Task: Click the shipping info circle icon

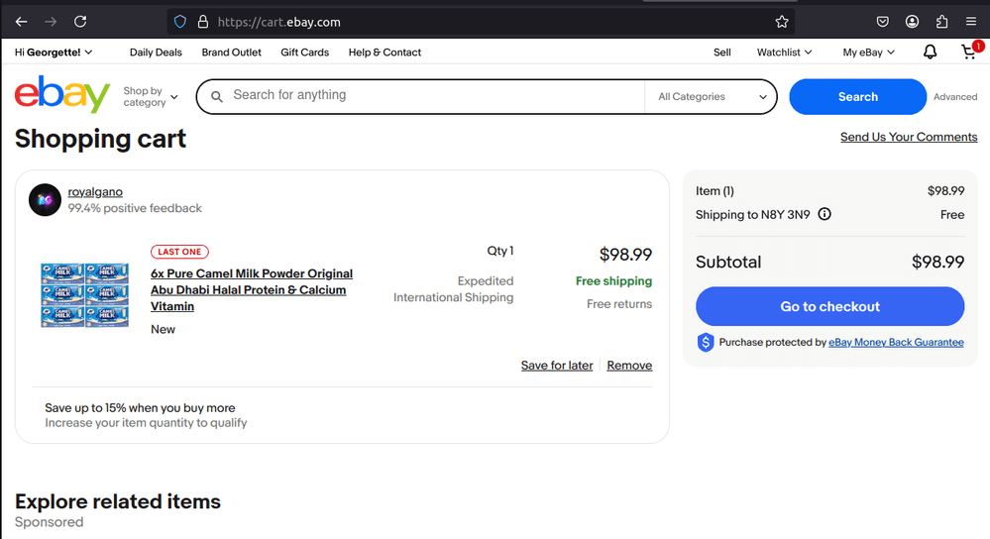Action: click(825, 214)
